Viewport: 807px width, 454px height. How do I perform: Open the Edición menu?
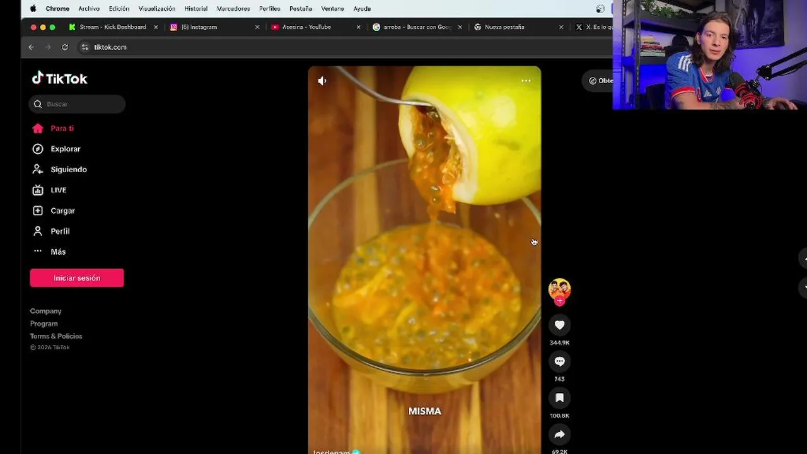point(119,9)
